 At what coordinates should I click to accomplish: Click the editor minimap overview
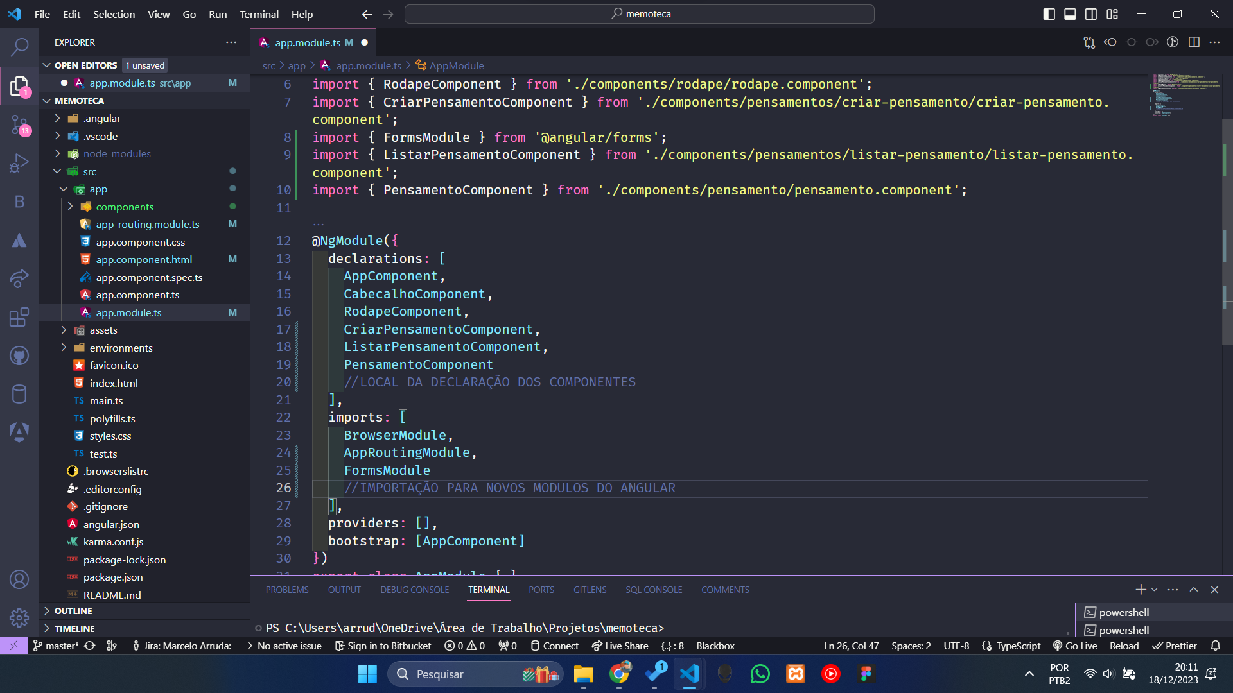pos(1184,95)
